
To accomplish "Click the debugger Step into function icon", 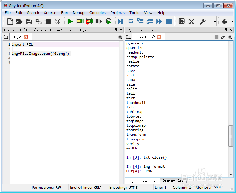I will 140,21.
